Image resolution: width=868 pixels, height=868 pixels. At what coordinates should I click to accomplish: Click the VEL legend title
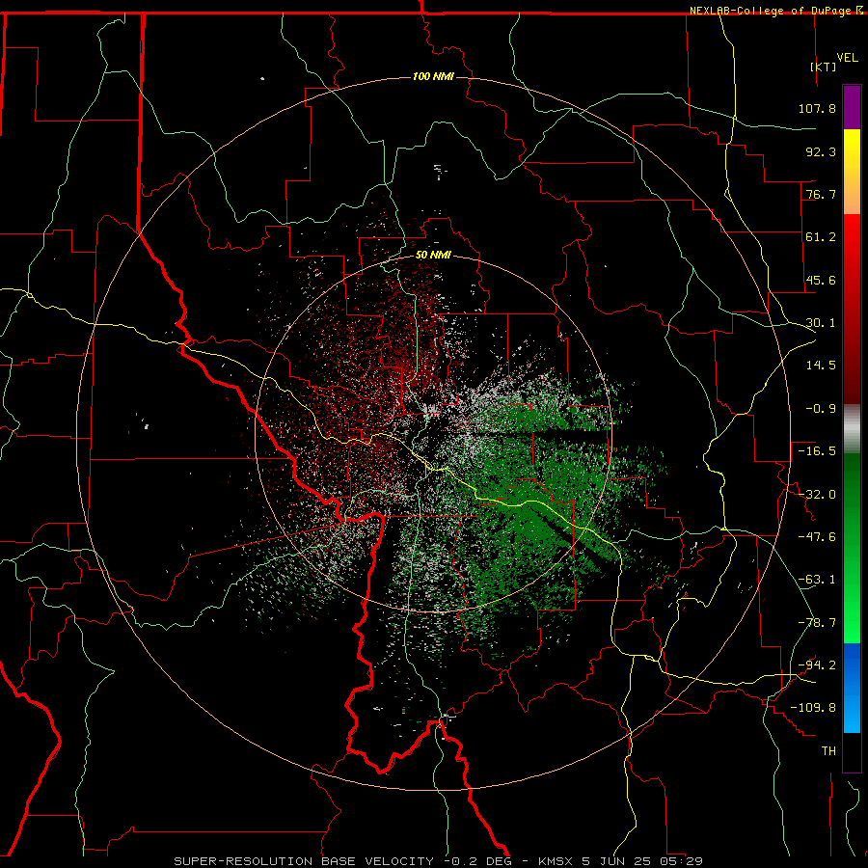847,58
